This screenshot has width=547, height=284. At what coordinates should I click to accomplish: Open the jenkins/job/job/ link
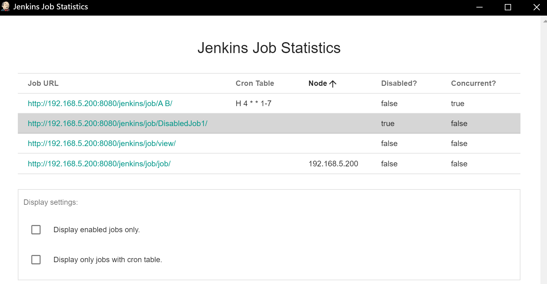[x=99, y=164]
